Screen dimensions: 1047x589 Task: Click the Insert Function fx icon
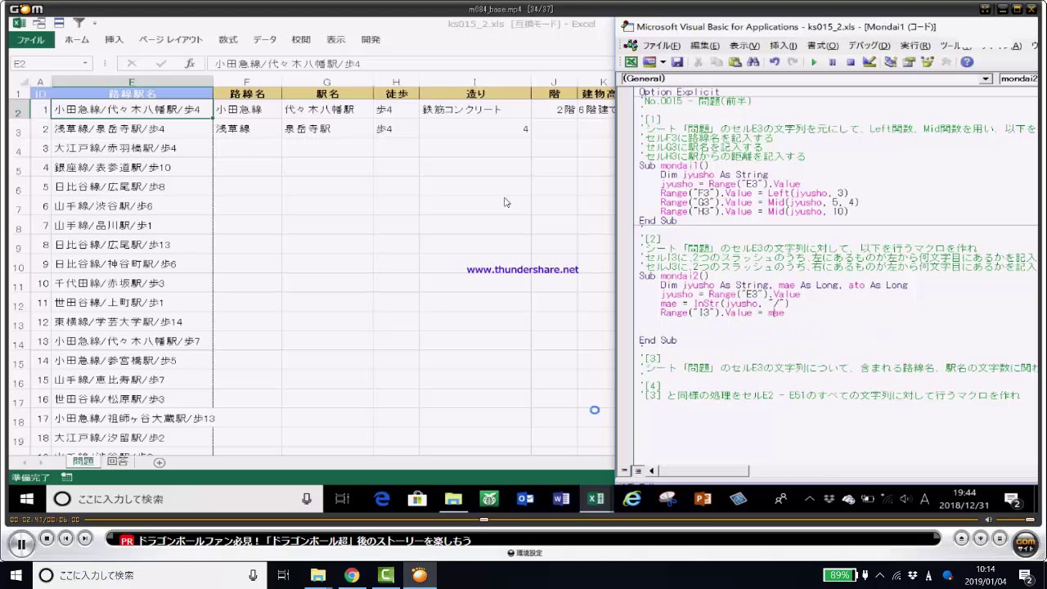tap(189, 63)
